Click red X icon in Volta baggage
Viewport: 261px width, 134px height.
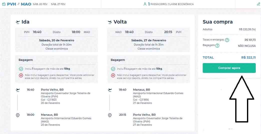tap(113, 75)
